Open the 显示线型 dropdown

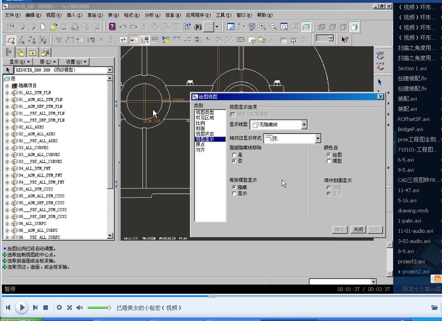[x=304, y=124]
